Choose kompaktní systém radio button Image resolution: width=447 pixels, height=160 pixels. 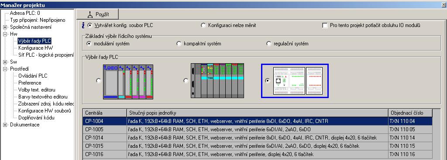[x=179, y=44]
